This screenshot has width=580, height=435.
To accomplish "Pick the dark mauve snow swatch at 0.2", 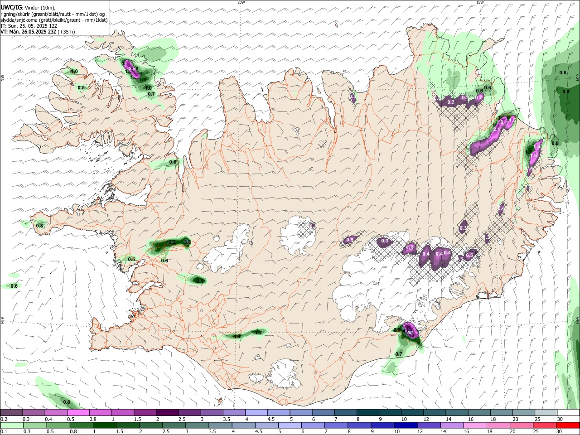I will click(x=11, y=413).
